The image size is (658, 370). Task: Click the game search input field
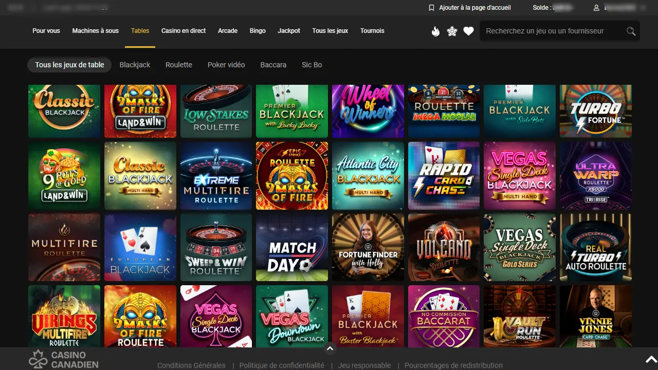tap(553, 31)
